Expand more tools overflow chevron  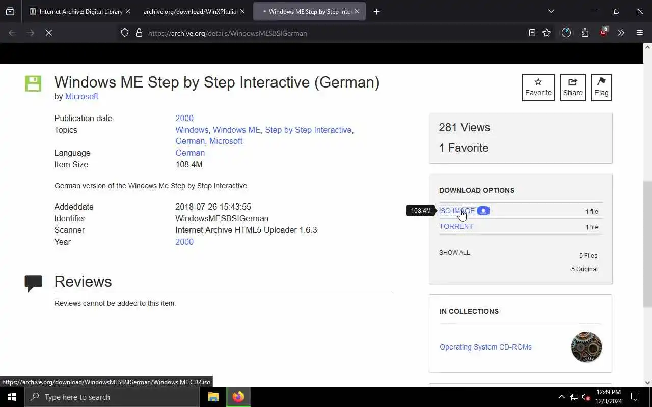tap(621, 33)
